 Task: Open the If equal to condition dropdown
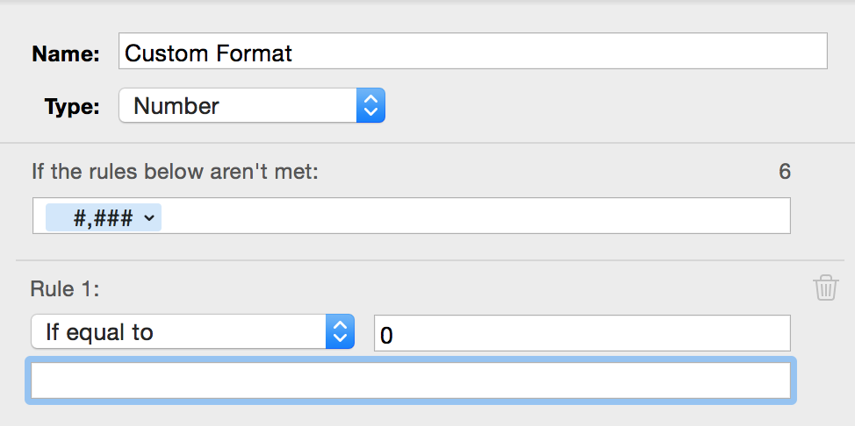pos(191,332)
